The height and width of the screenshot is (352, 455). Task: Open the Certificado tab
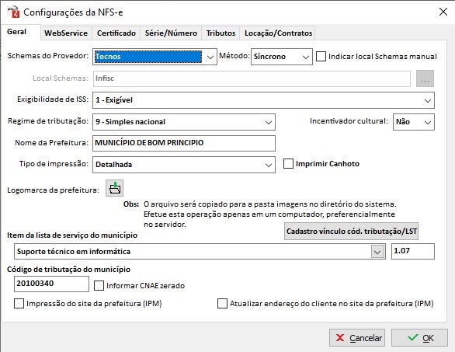(116, 33)
